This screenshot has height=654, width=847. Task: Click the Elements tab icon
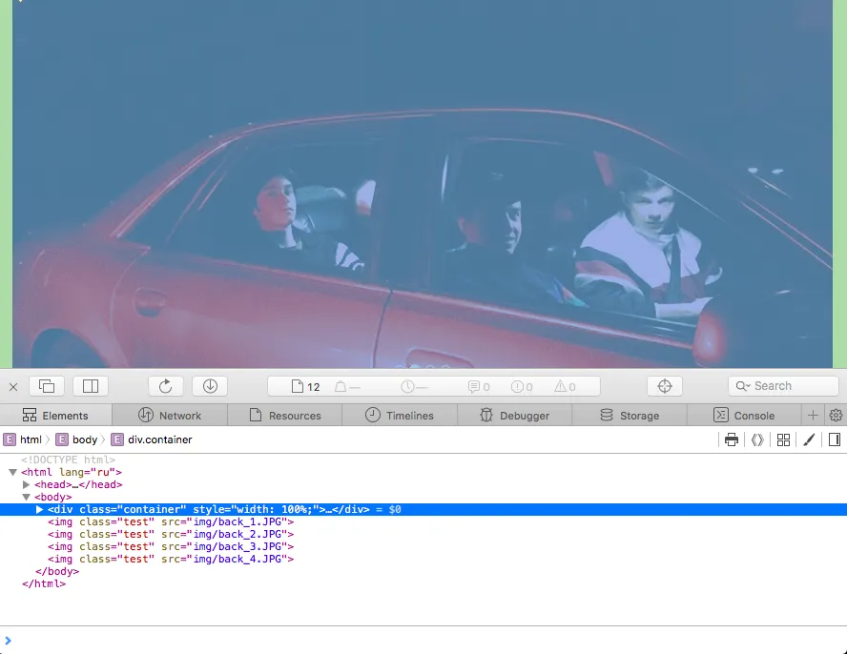30,416
